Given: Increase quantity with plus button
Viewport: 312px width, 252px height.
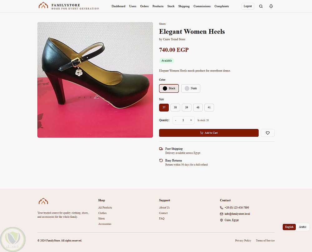Looking at the screenshot, I should pos(191,120).
